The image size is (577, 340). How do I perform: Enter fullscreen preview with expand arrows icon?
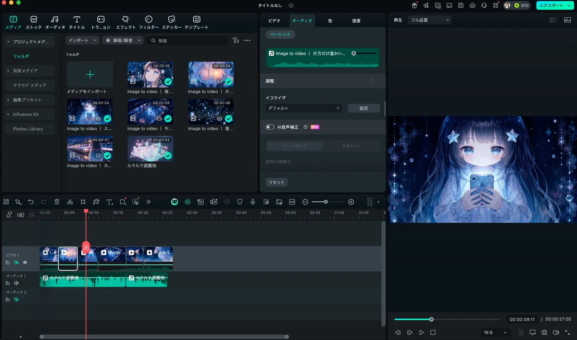(567, 332)
